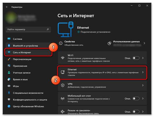
Task: Click the brush icon for Персонализация
Action: coord(9,59)
